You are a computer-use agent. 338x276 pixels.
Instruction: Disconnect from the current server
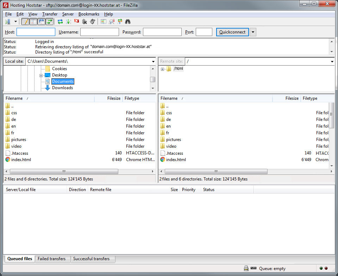[x=84, y=22]
